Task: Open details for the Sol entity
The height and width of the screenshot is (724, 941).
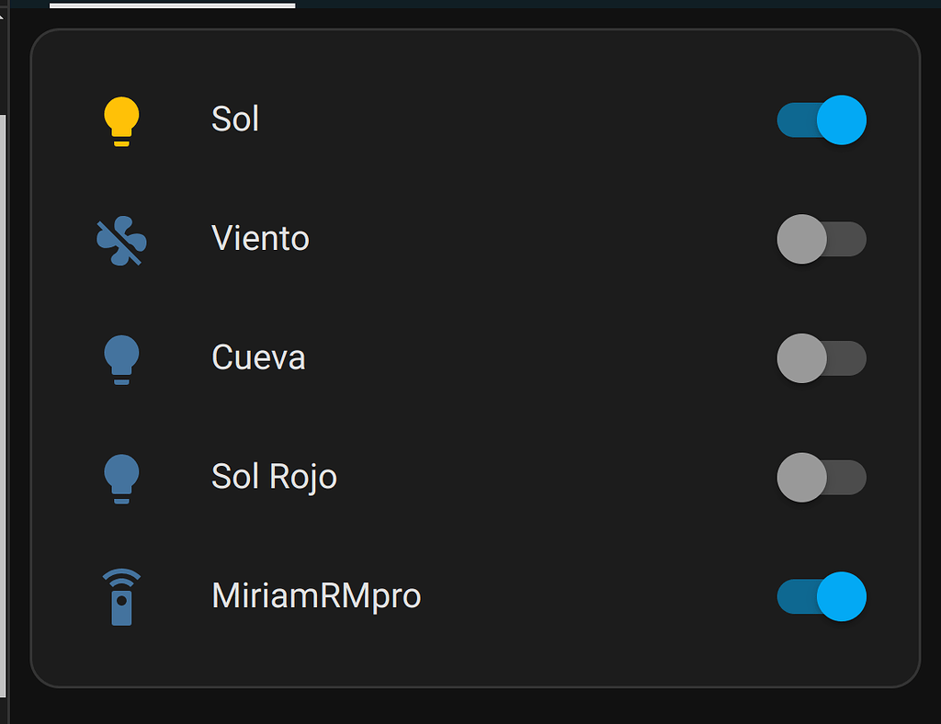Action: coord(235,119)
